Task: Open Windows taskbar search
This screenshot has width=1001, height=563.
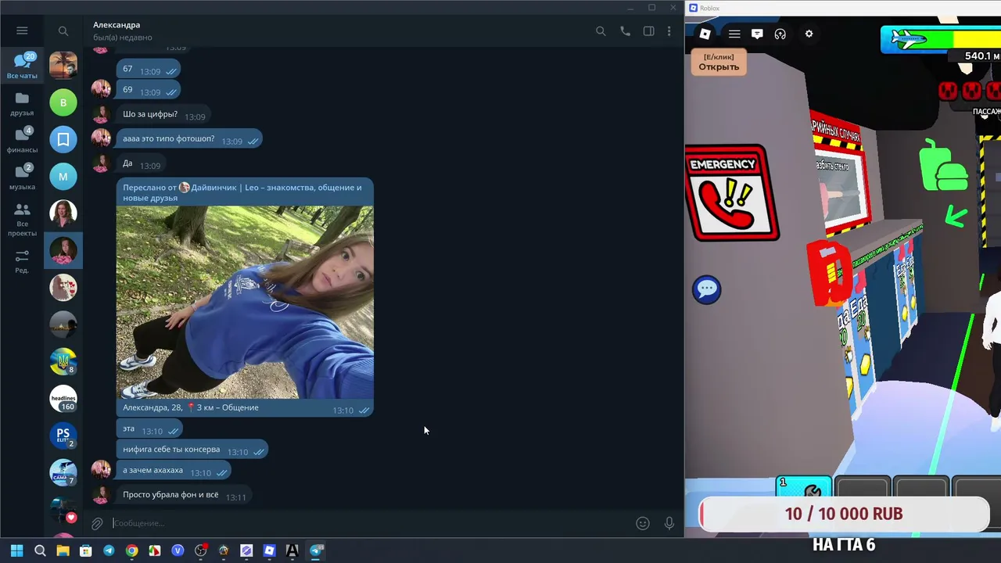Action: pyautogui.click(x=40, y=550)
